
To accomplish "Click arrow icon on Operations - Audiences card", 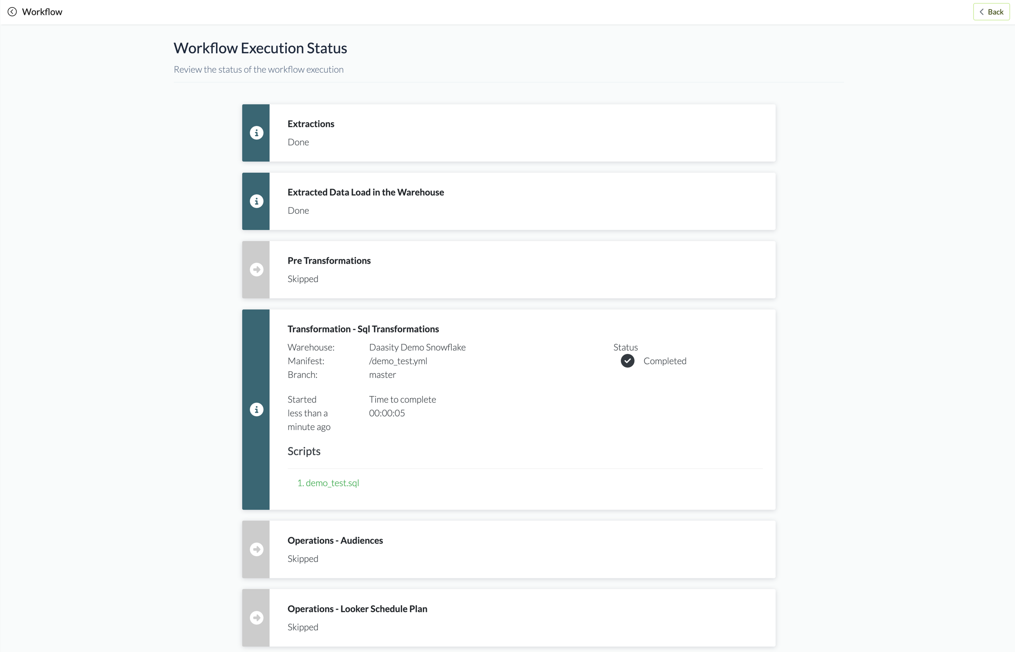I will (x=256, y=549).
